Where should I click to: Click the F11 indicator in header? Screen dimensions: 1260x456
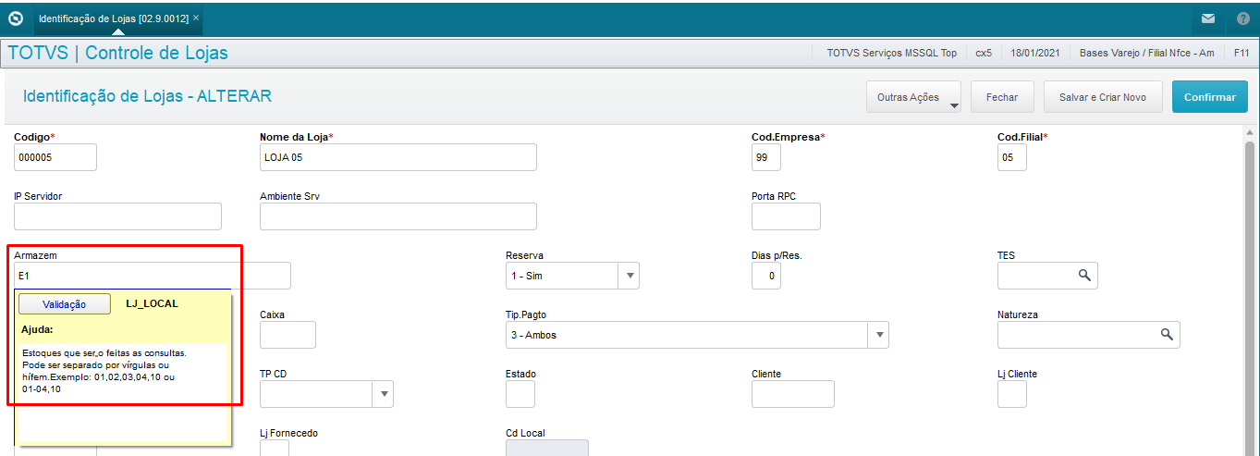(1242, 53)
